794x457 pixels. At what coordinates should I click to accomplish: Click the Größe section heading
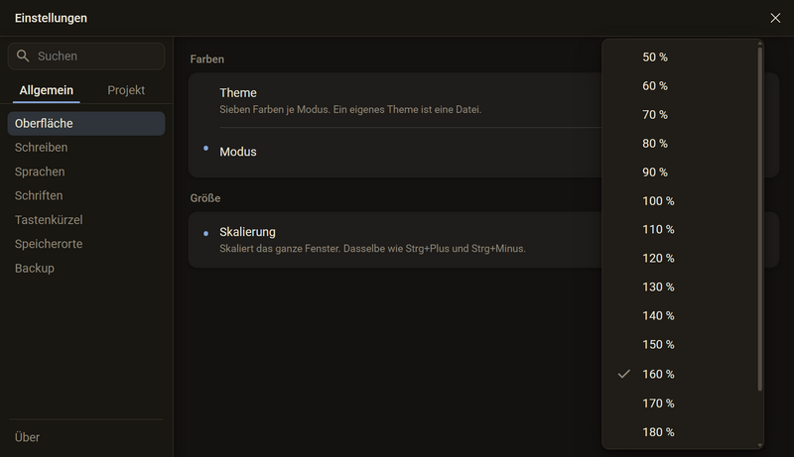click(205, 198)
